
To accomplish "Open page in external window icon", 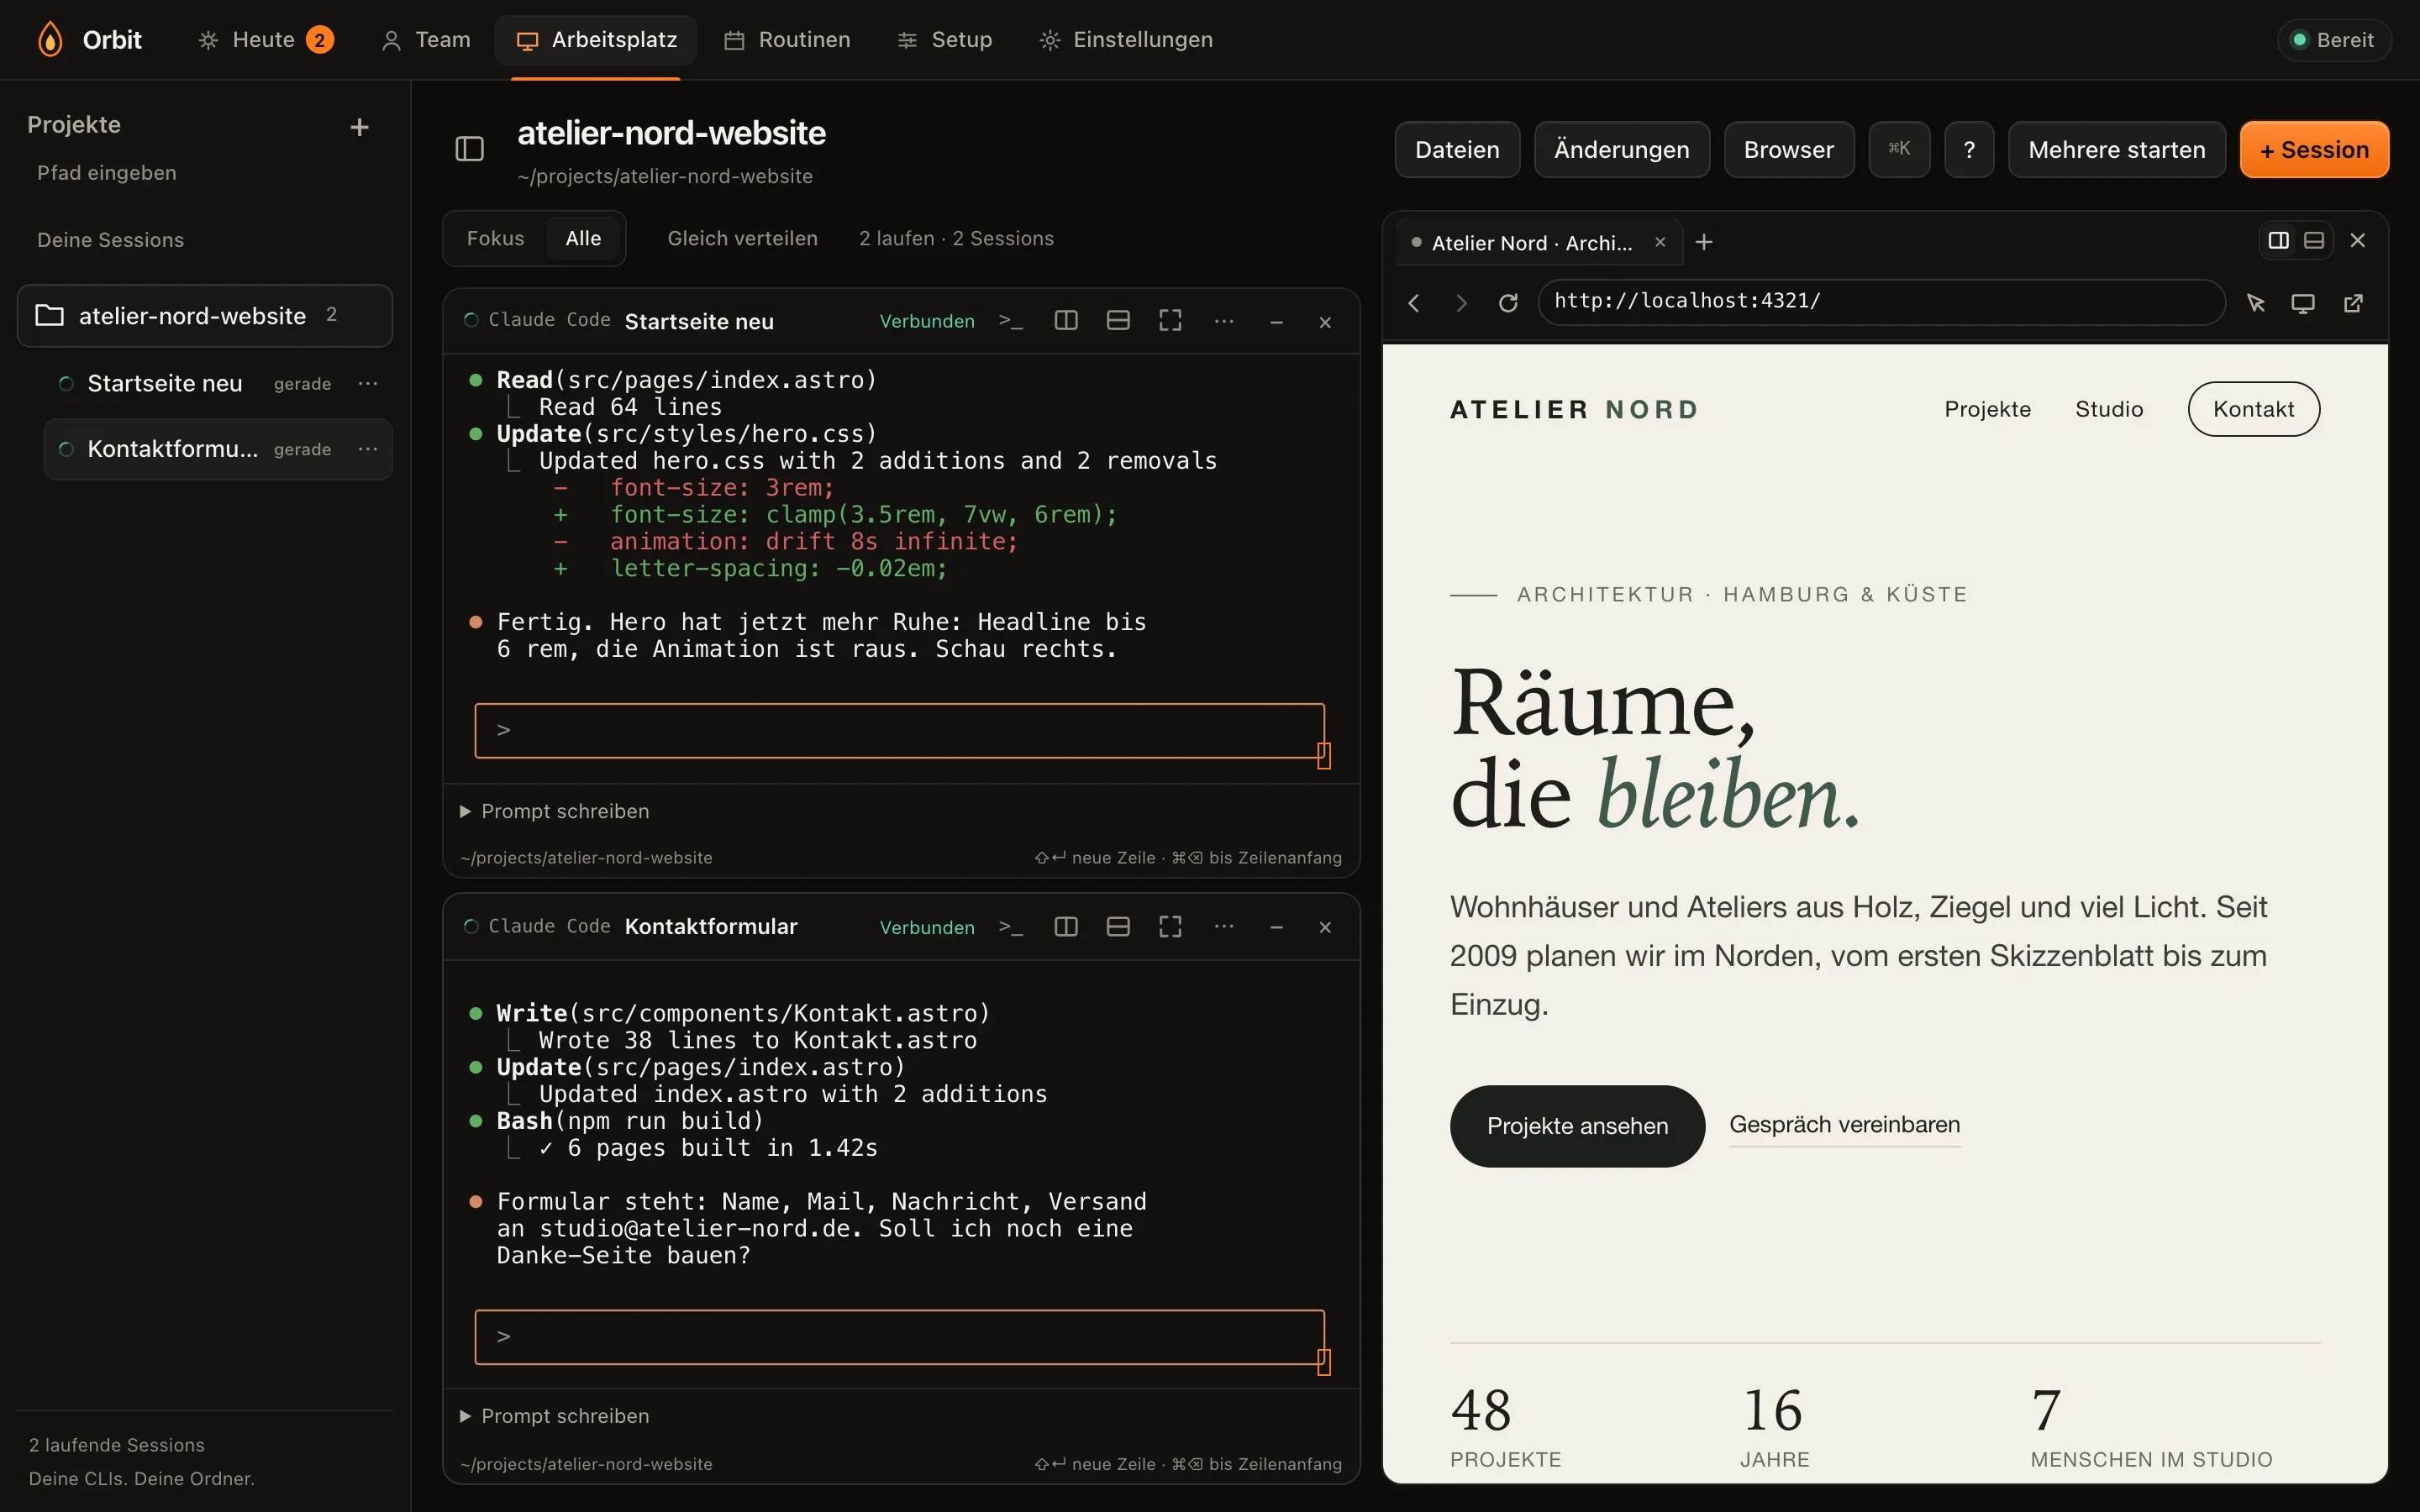I will [2354, 303].
